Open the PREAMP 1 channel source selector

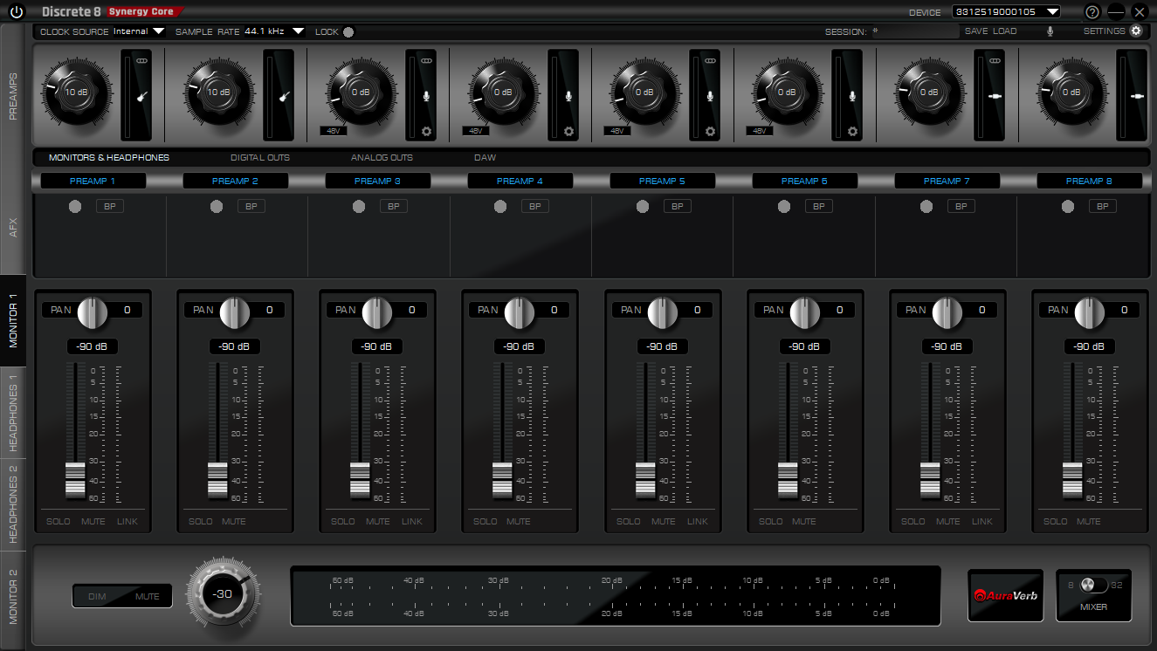click(x=94, y=181)
